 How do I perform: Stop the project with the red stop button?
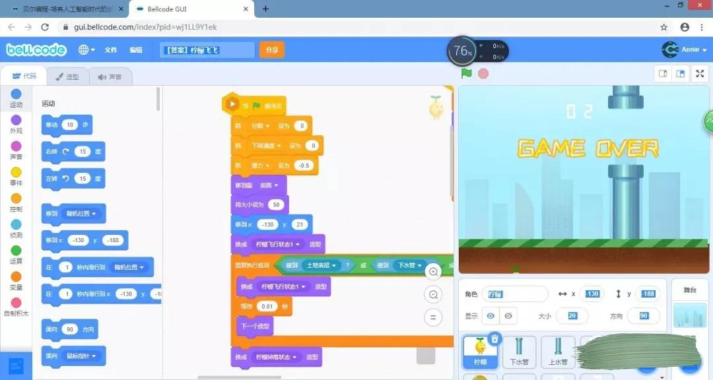click(x=483, y=74)
